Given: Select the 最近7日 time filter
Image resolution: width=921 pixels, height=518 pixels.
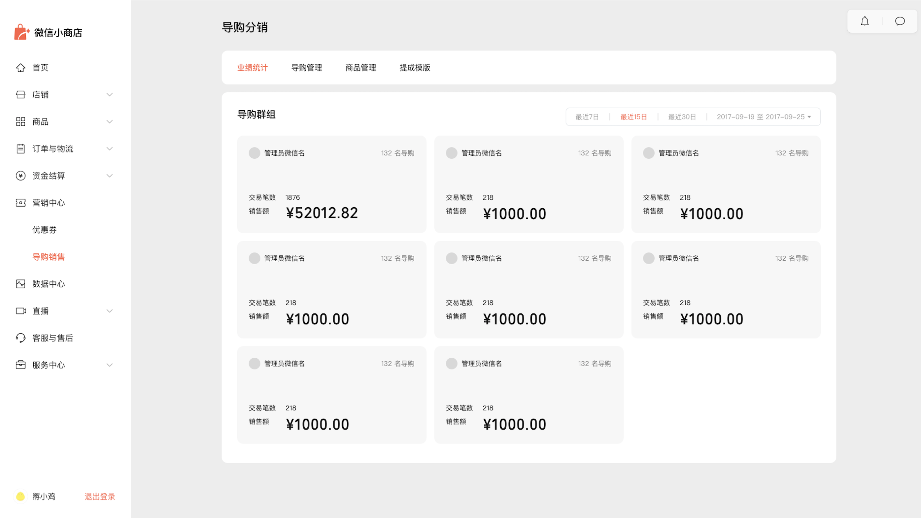Looking at the screenshot, I should point(587,117).
